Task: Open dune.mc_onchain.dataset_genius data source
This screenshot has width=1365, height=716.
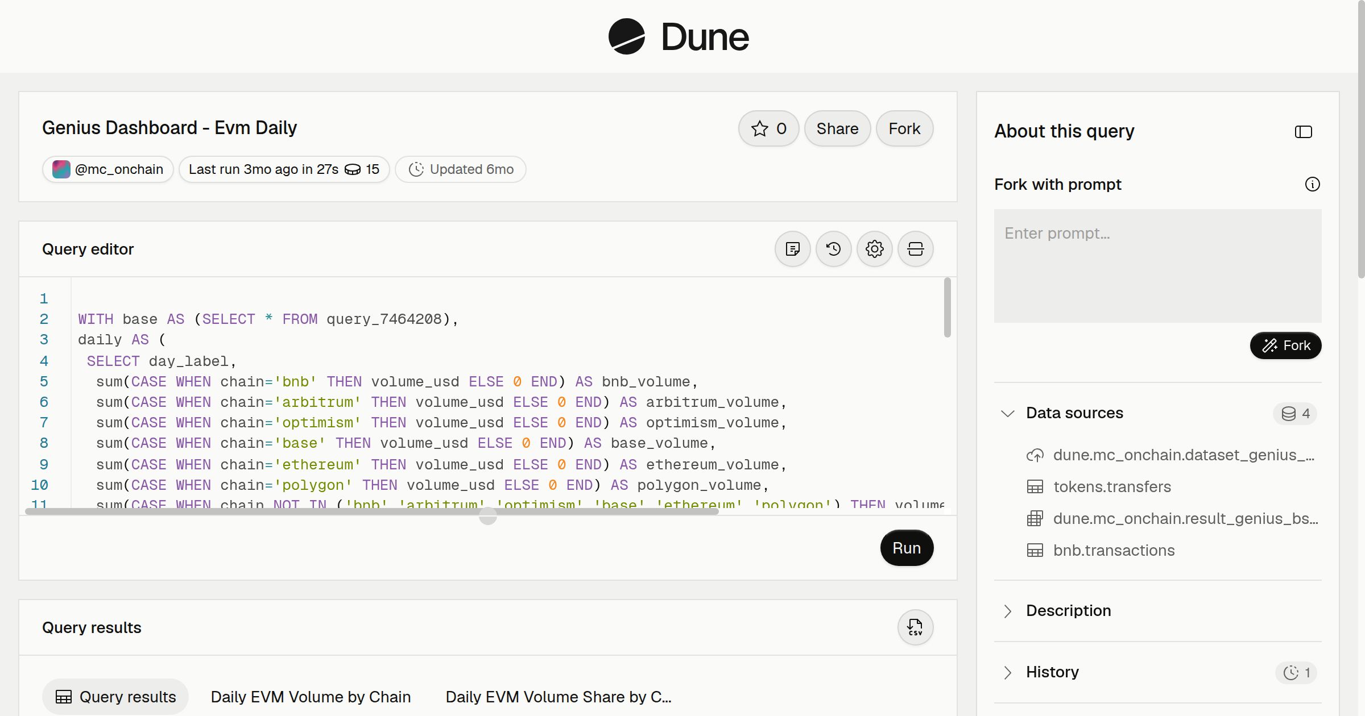Action: click(x=1172, y=455)
